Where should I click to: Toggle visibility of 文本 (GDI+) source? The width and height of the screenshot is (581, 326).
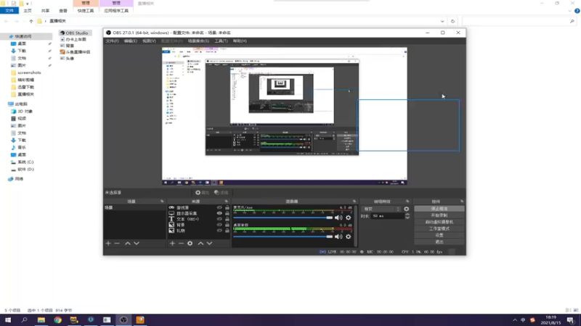point(219,219)
